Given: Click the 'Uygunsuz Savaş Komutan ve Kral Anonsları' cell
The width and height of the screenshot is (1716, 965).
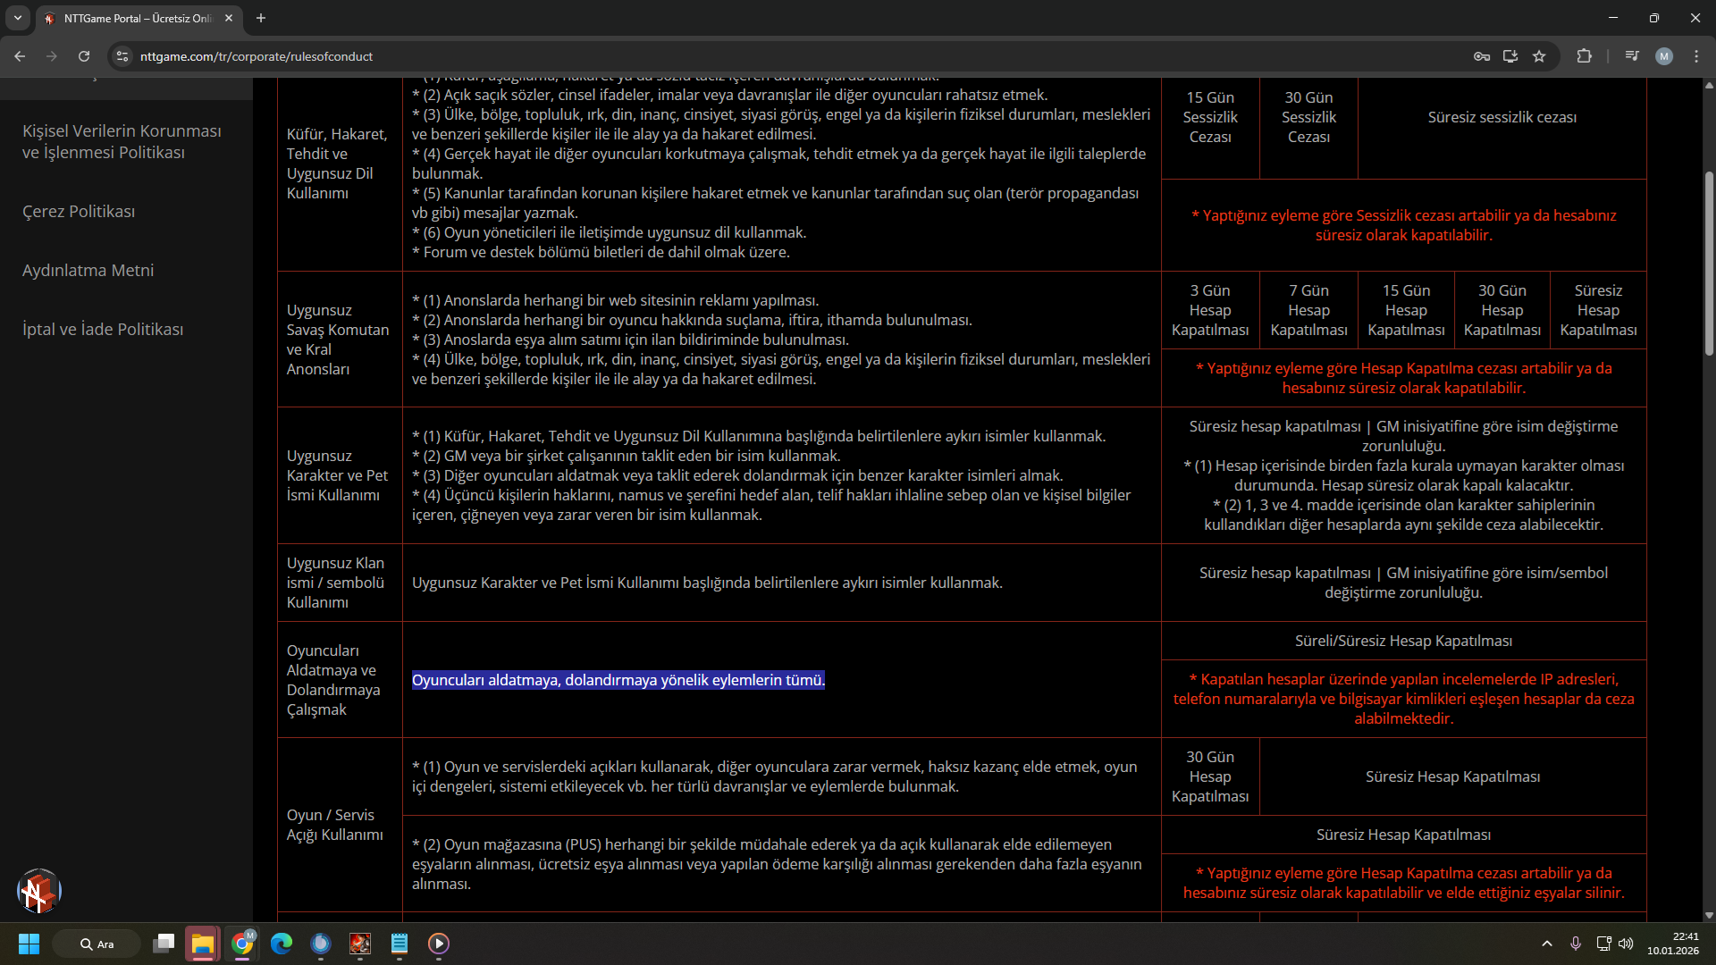Looking at the screenshot, I should click(x=340, y=340).
